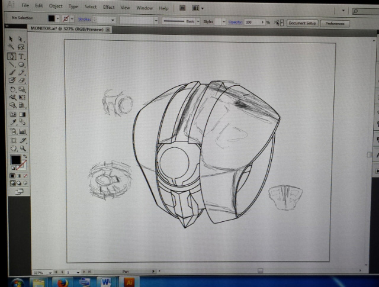
Task: Open the Edit menu
Action: click(x=39, y=5)
